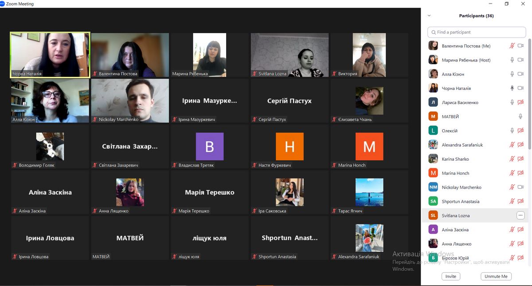Click the muted mic icon in Karina Sharko's row
532x286 pixels.
[x=512, y=159]
